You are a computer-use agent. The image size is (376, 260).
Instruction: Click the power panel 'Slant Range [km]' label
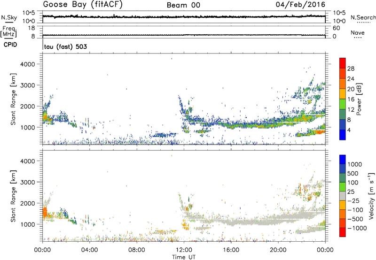pyautogui.click(x=13, y=99)
